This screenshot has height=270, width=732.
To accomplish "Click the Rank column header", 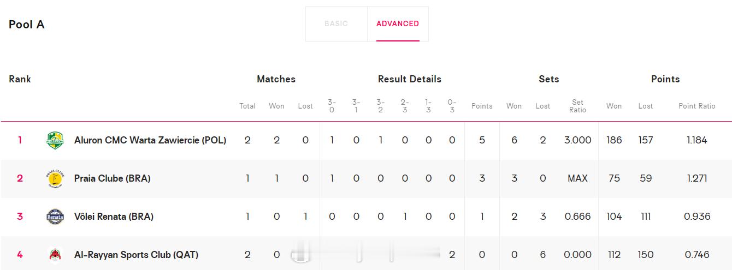I will click(x=20, y=79).
